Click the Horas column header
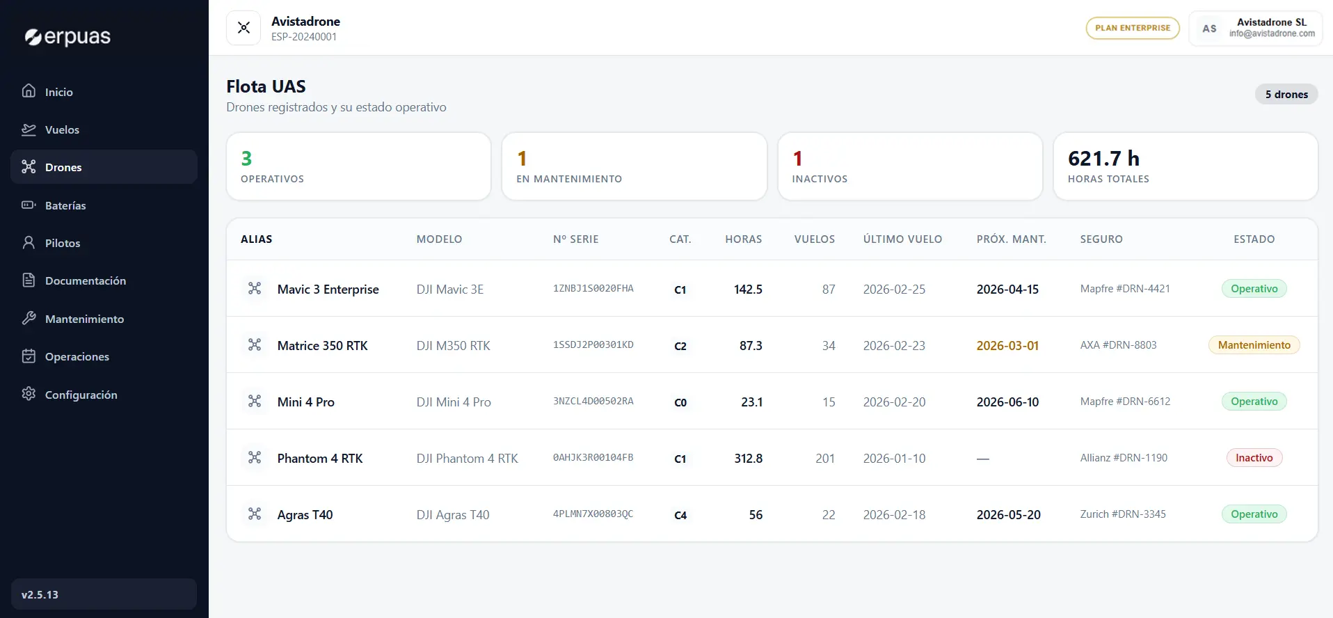The width and height of the screenshot is (1333, 618). click(743, 239)
